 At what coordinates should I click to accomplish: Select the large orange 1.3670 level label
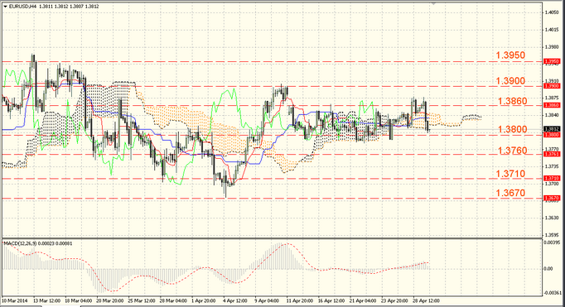point(510,193)
